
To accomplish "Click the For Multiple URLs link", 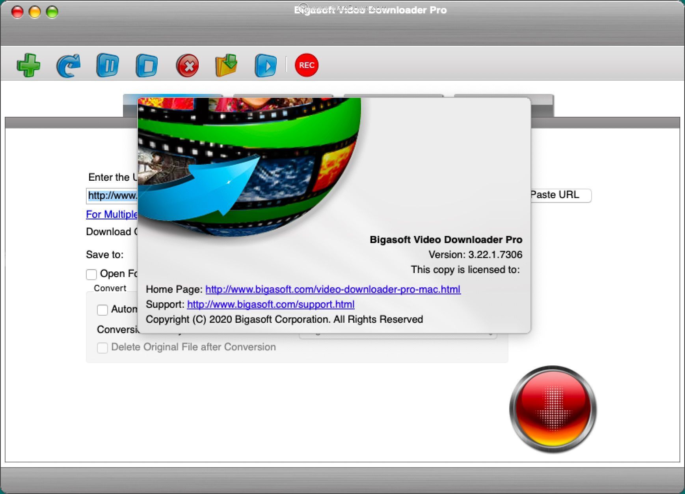I will [x=112, y=214].
